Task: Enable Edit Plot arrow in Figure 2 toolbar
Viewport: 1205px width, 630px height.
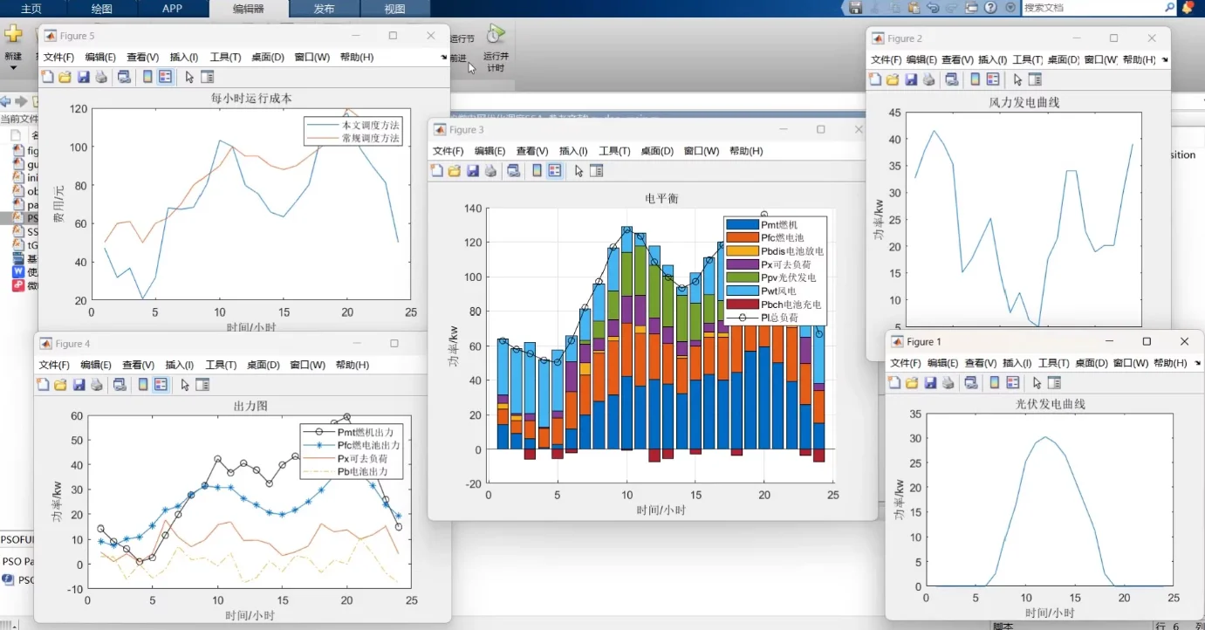Action: [1017, 79]
